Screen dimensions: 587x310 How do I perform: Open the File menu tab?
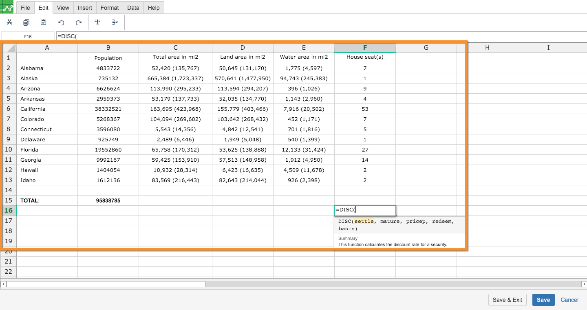tap(25, 8)
